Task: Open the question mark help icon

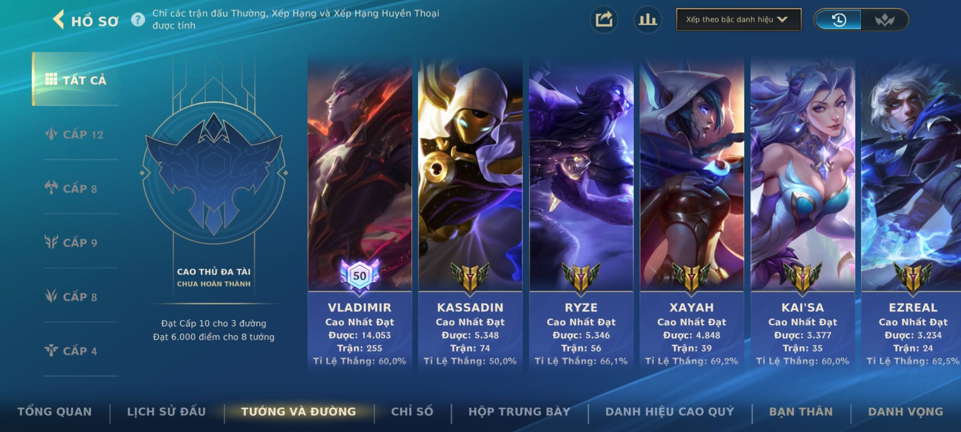Action: (138, 20)
